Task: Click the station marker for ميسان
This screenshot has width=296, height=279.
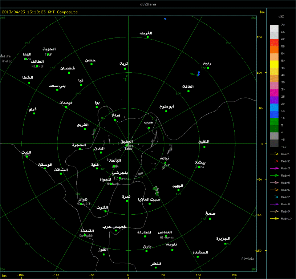Action: click(66, 107)
